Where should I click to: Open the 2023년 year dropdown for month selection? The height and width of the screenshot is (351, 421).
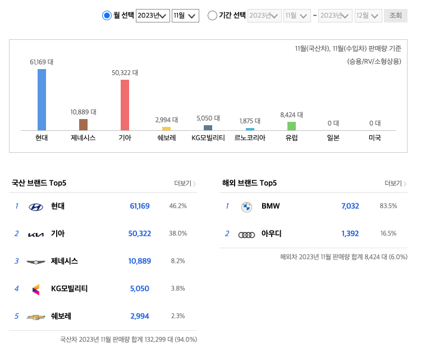click(153, 16)
